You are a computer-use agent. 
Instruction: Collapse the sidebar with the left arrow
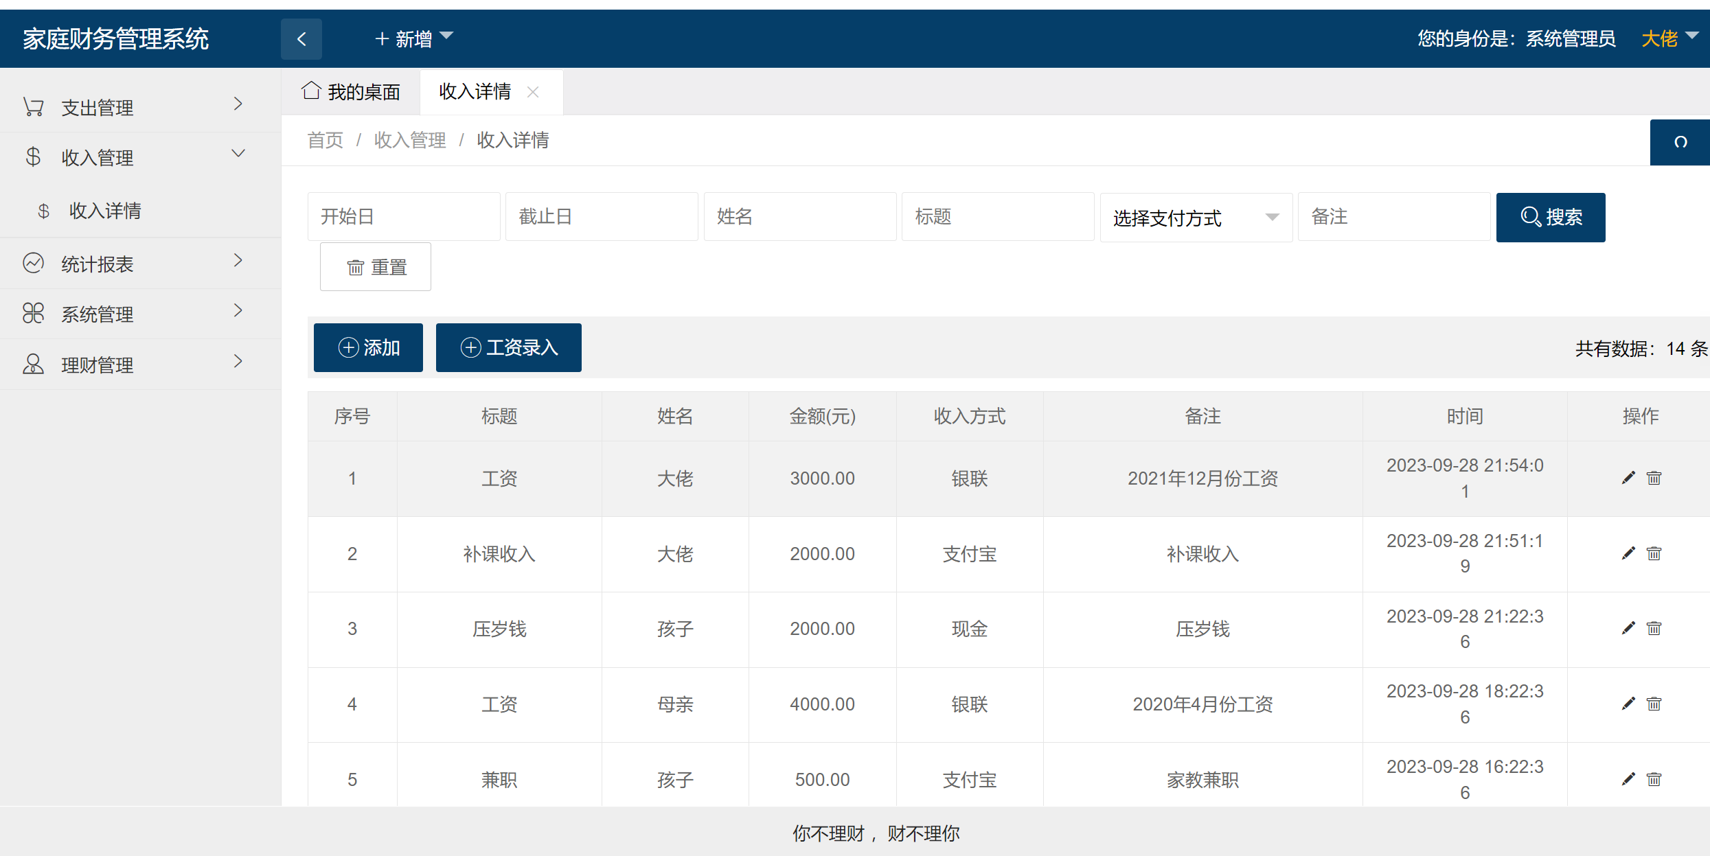click(301, 38)
